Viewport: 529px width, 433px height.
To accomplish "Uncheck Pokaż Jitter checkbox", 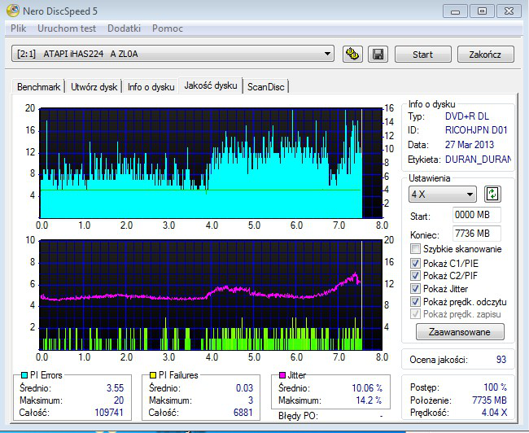I will pyautogui.click(x=415, y=289).
